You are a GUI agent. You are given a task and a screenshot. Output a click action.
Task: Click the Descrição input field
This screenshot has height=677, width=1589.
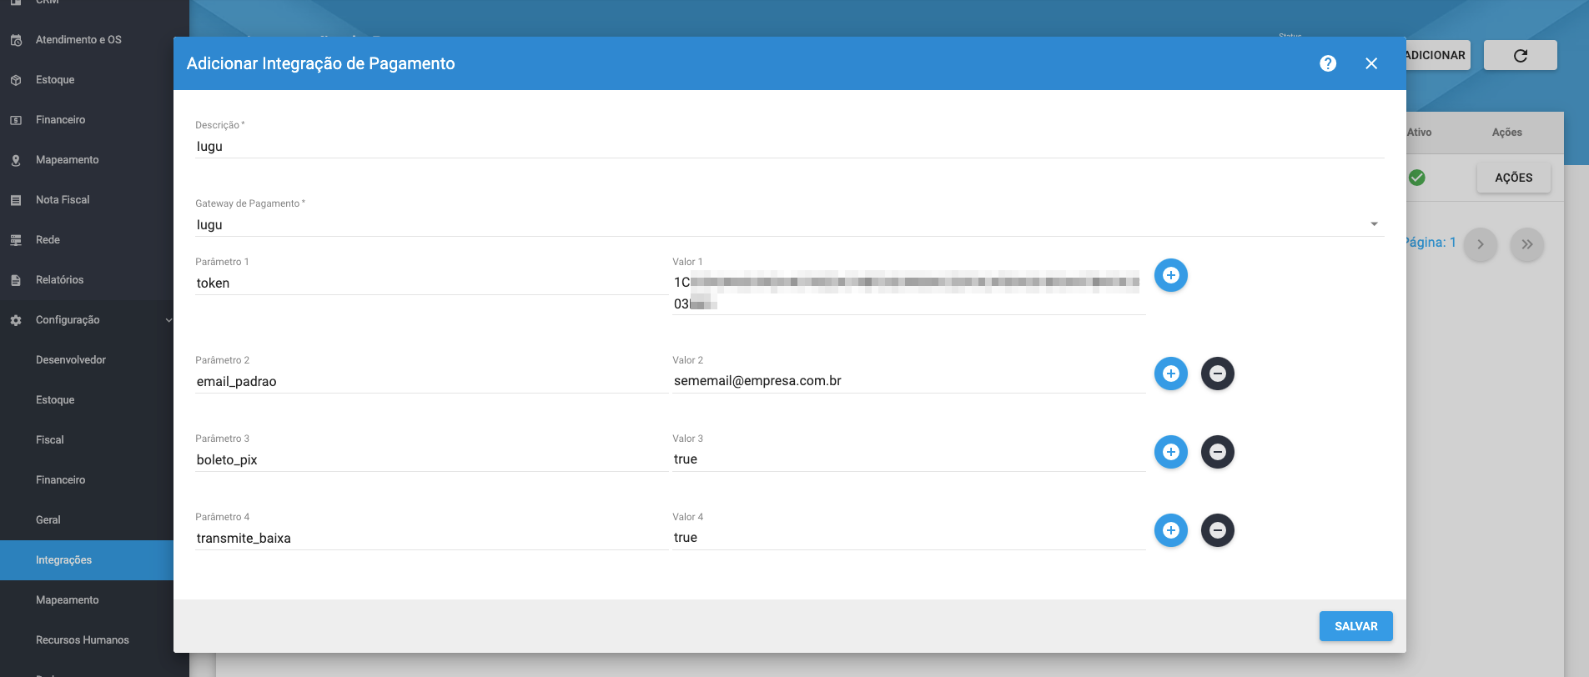pos(789,146)
